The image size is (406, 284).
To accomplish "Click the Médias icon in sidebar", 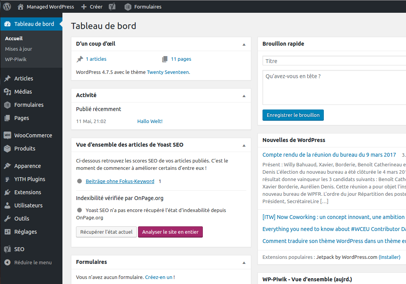I will click(x=7, y=92).
